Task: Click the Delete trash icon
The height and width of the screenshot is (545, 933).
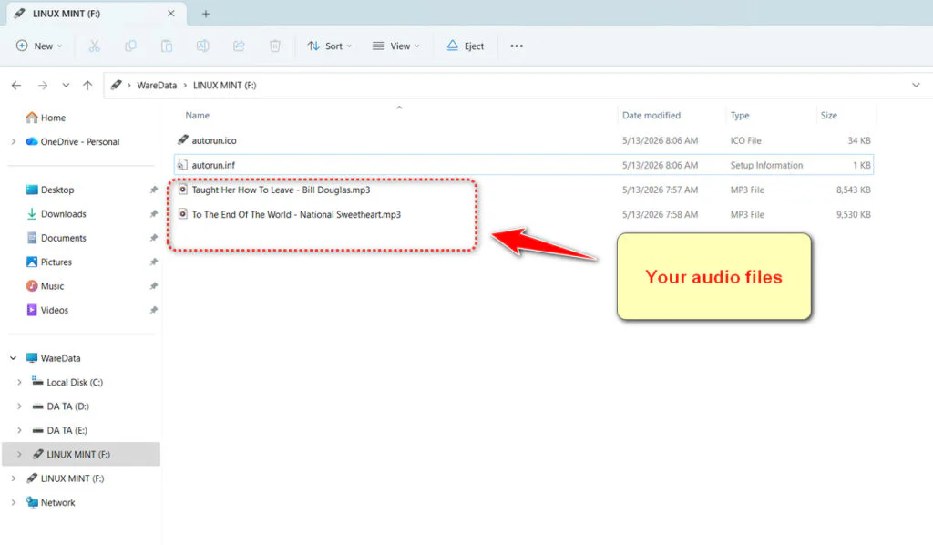Action: 275,46
